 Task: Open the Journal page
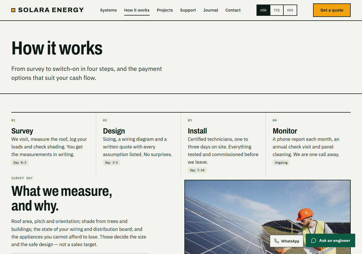tap(211, 10)
